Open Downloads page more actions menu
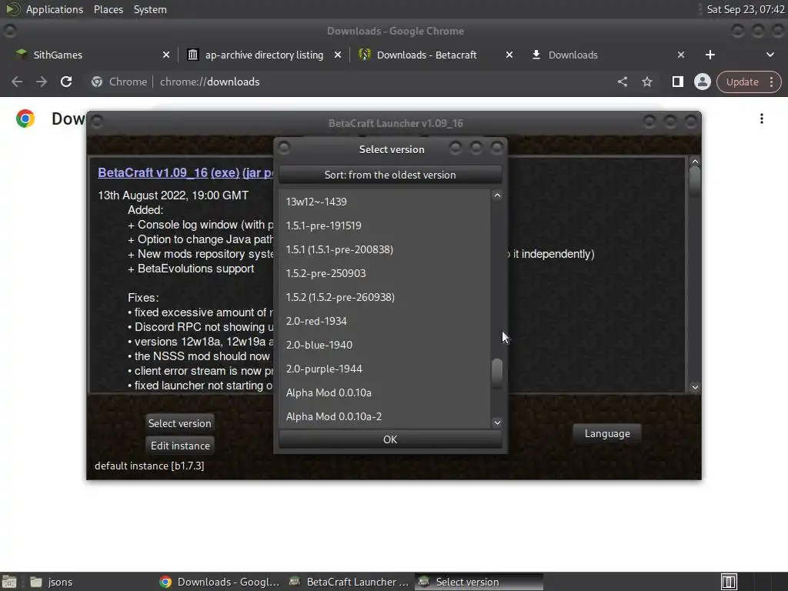Screen dimensions: 788x591 tap(762, 119)
